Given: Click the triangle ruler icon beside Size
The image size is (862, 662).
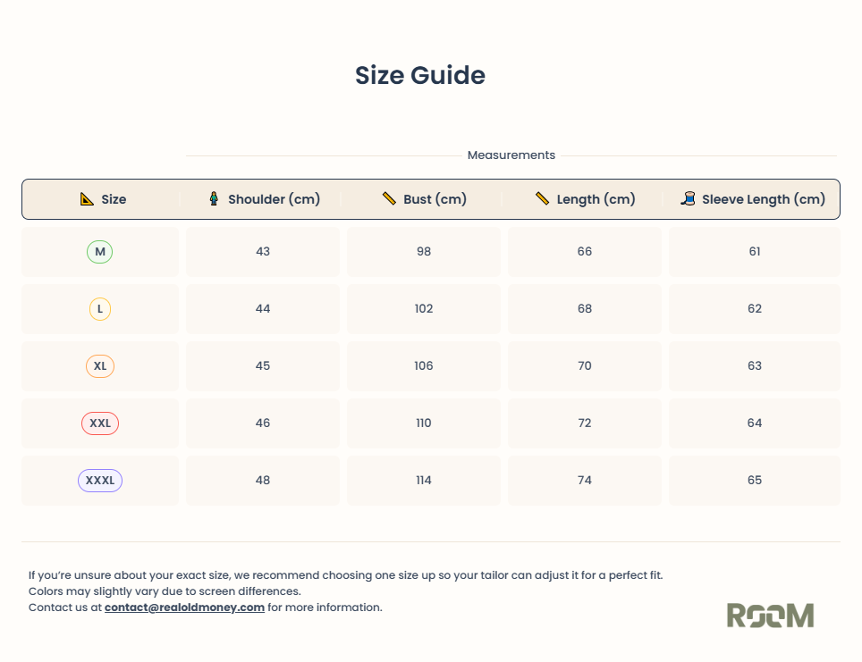Looking at the screenshot, I should pos(87,199).
